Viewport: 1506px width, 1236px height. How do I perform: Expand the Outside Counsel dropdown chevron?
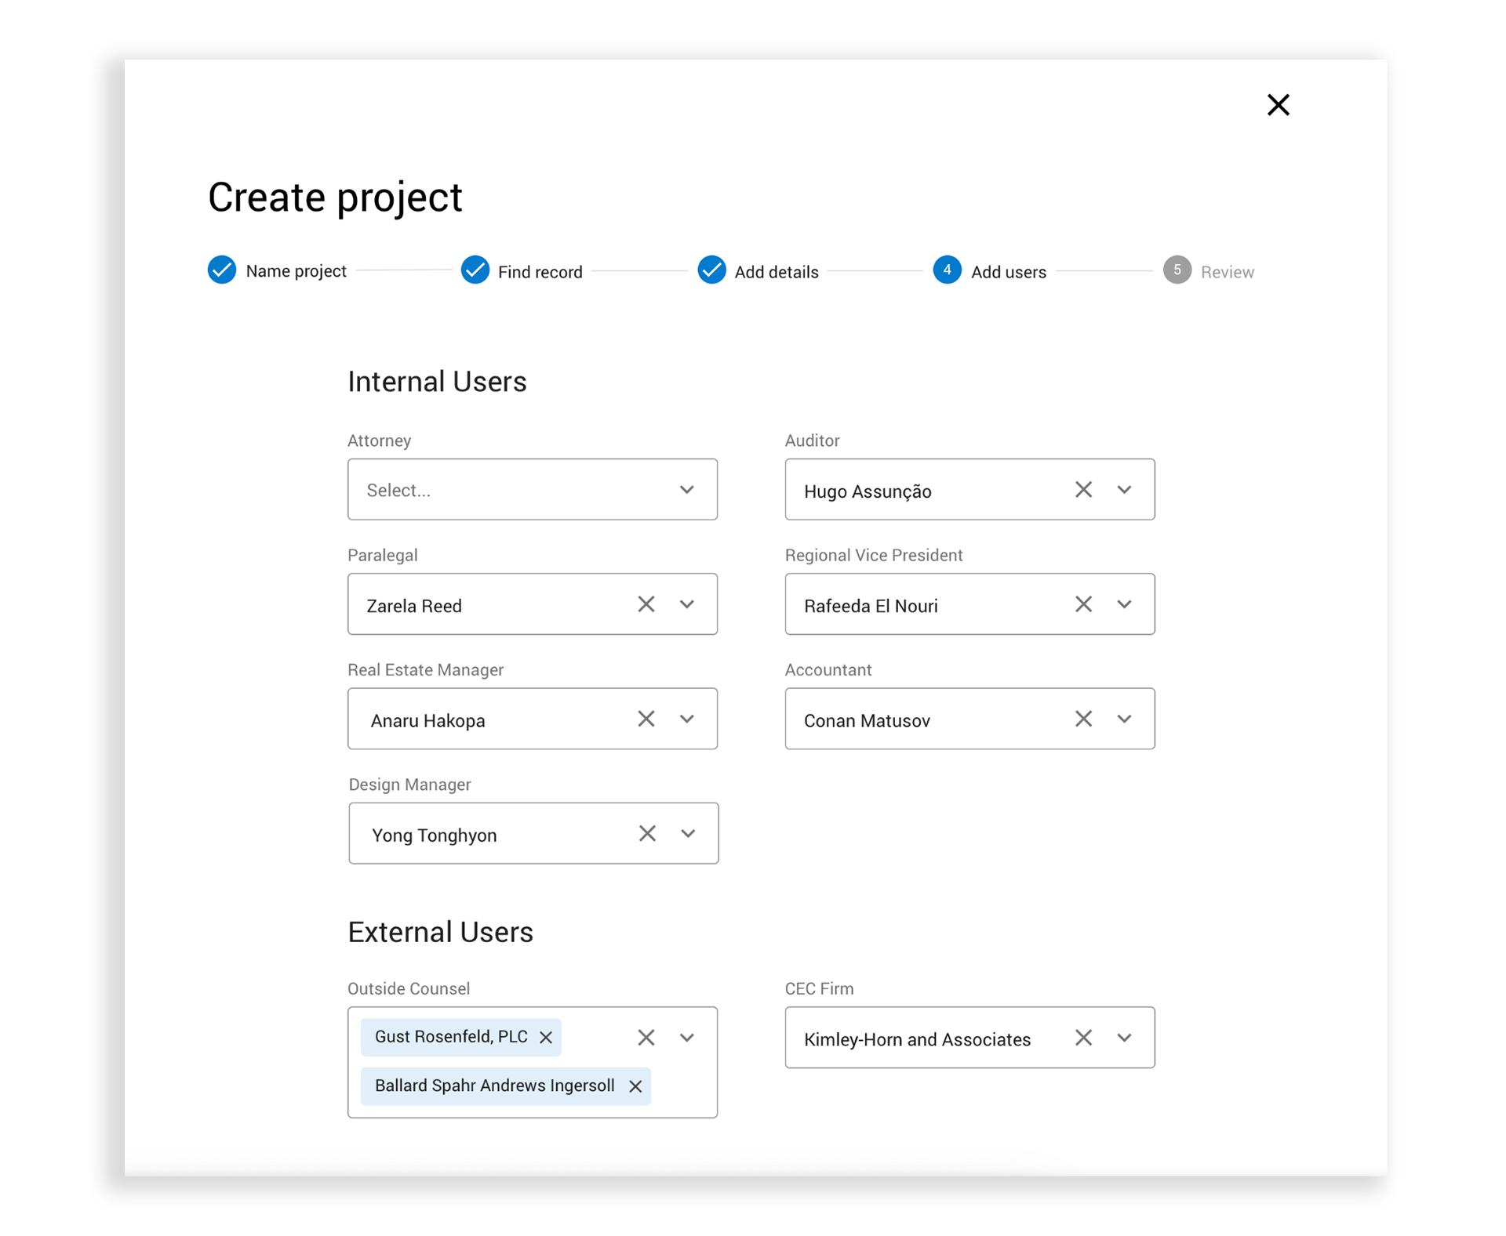pos(686,1038)
